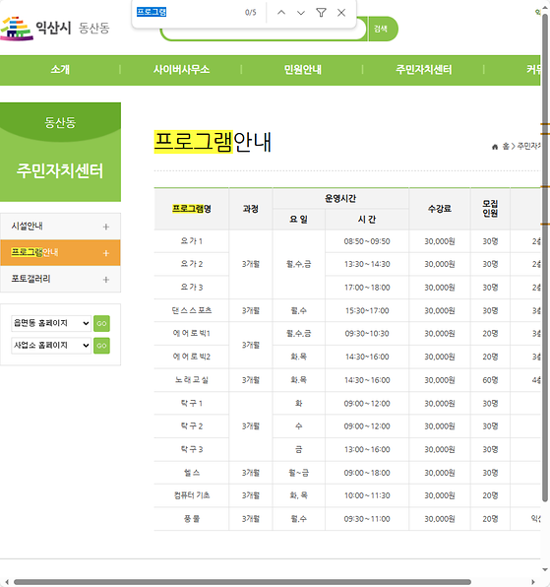Expand the 시설안내 plus icon

point(106,227)
